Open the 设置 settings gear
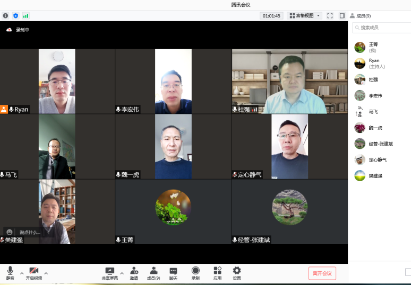411x285 pixels. coord(237,272)
